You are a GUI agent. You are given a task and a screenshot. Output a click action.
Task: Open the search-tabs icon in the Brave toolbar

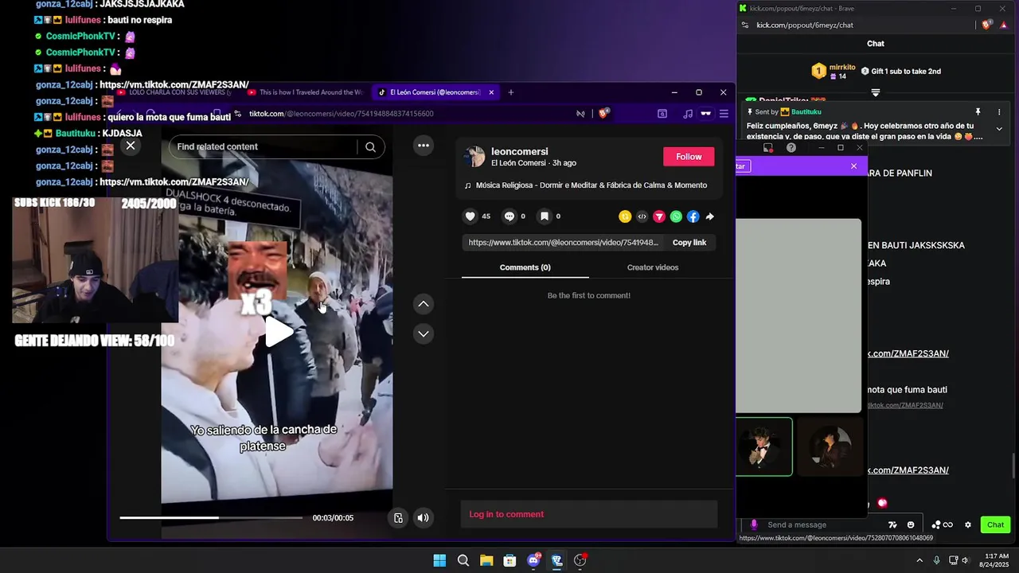662,114
